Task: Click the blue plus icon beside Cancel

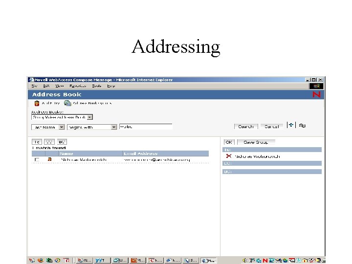Action: tap(291, 125)
